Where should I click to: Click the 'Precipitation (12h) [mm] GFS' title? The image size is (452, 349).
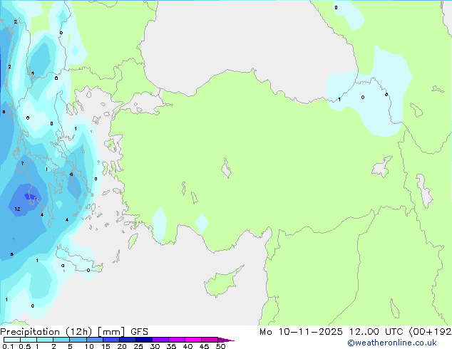tap(74, 332)
